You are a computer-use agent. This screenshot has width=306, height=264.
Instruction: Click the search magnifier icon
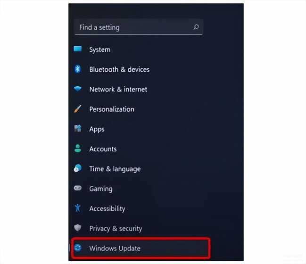coord(196,27)
